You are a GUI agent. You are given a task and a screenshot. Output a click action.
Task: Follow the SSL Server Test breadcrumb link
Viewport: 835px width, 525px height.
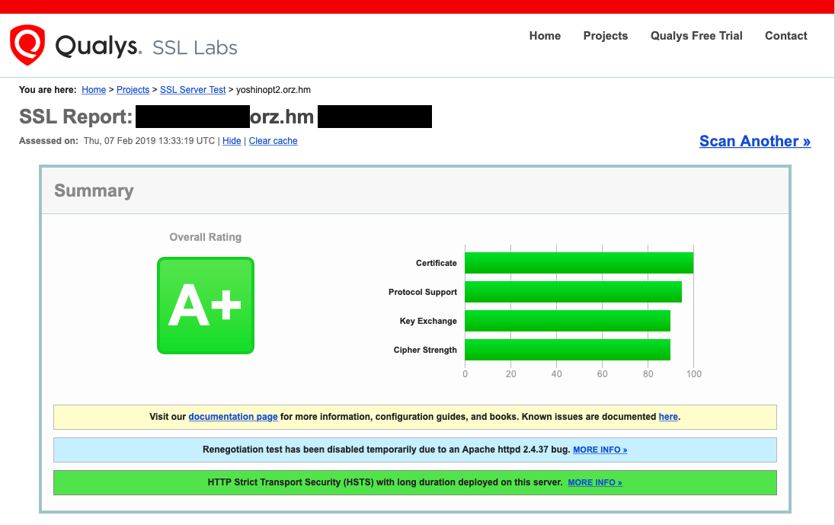(193, 89)
